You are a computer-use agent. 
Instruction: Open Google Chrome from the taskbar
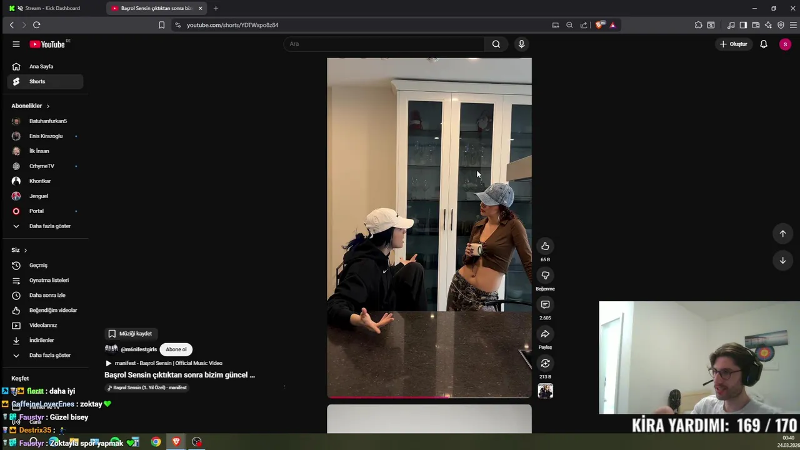click(156, 442)
